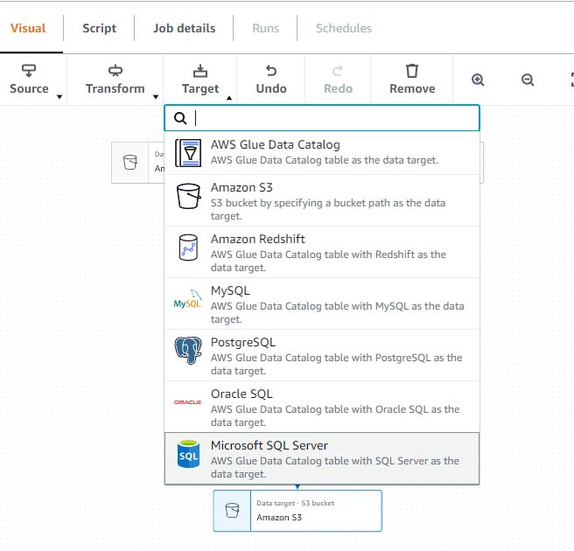
Task: Click the Glue Data Catalog funnel icon
Action: [188, 153]
